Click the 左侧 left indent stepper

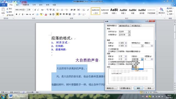[126, 43]
